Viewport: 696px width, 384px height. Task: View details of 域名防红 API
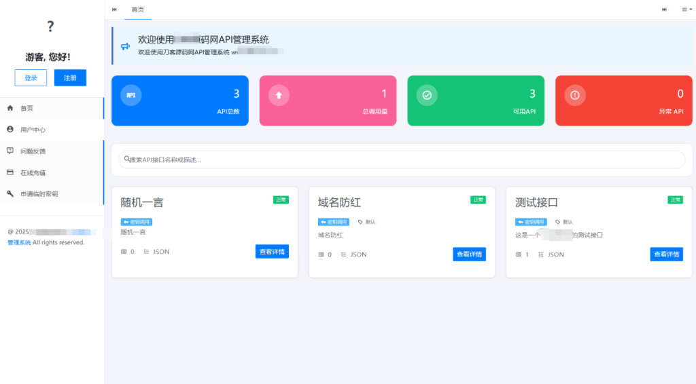(x=469, y=254)
